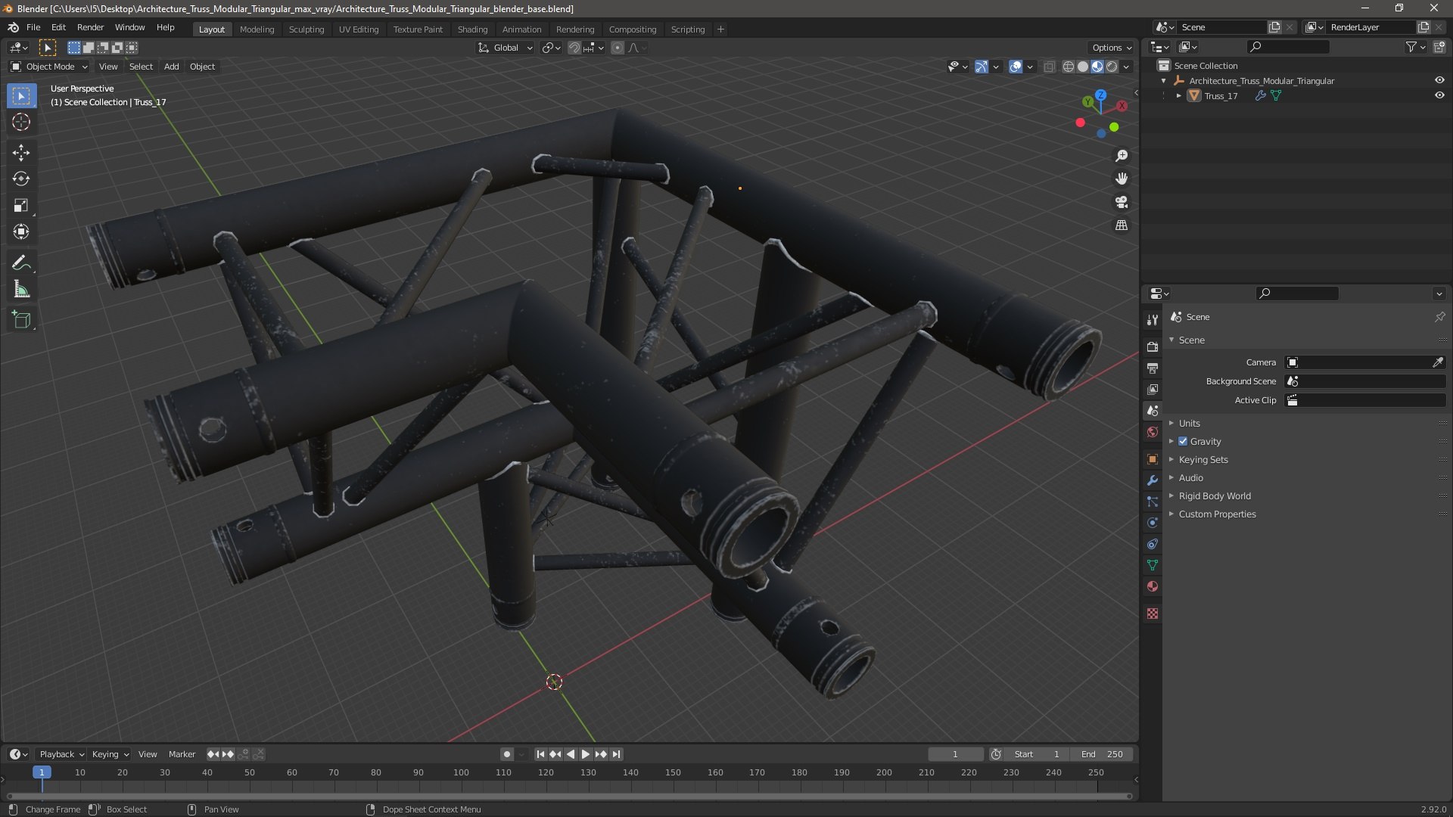The image size is (1453, 817).
Task: Open the Modifier wrench properties tab
Action: [1153, 480]
